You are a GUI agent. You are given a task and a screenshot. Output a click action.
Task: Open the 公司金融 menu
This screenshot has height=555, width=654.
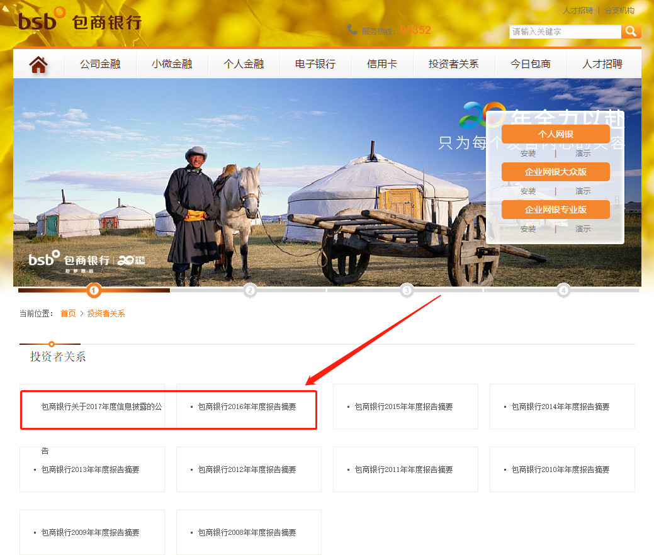point(100,64)
